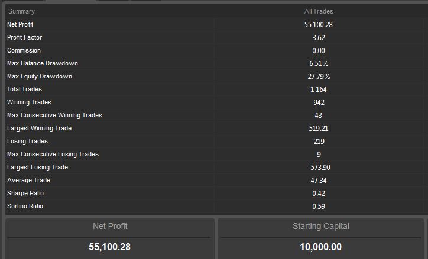Select the Net Profit row label
Screen dimensions: 428x259
20,24
